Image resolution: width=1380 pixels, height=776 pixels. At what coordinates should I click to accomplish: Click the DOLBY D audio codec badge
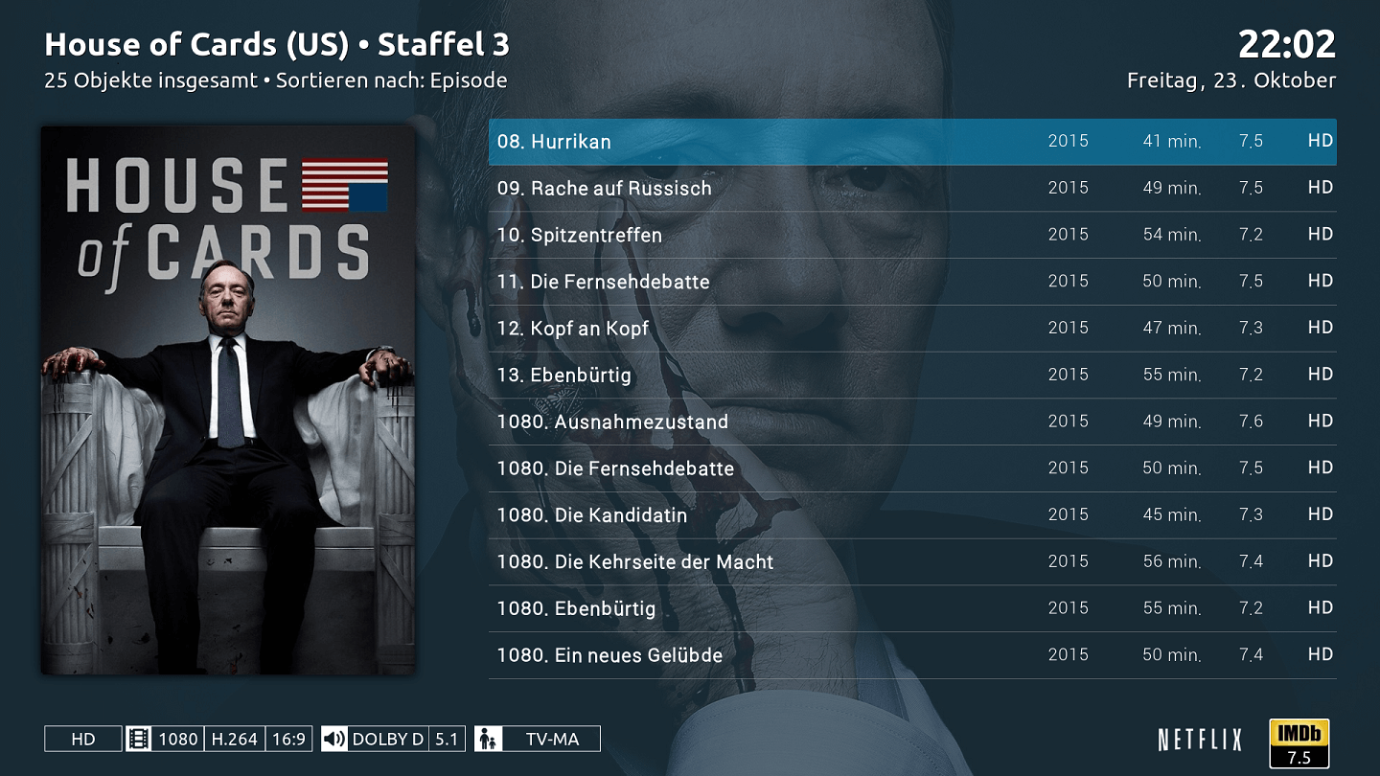click(x=388, y=739)
